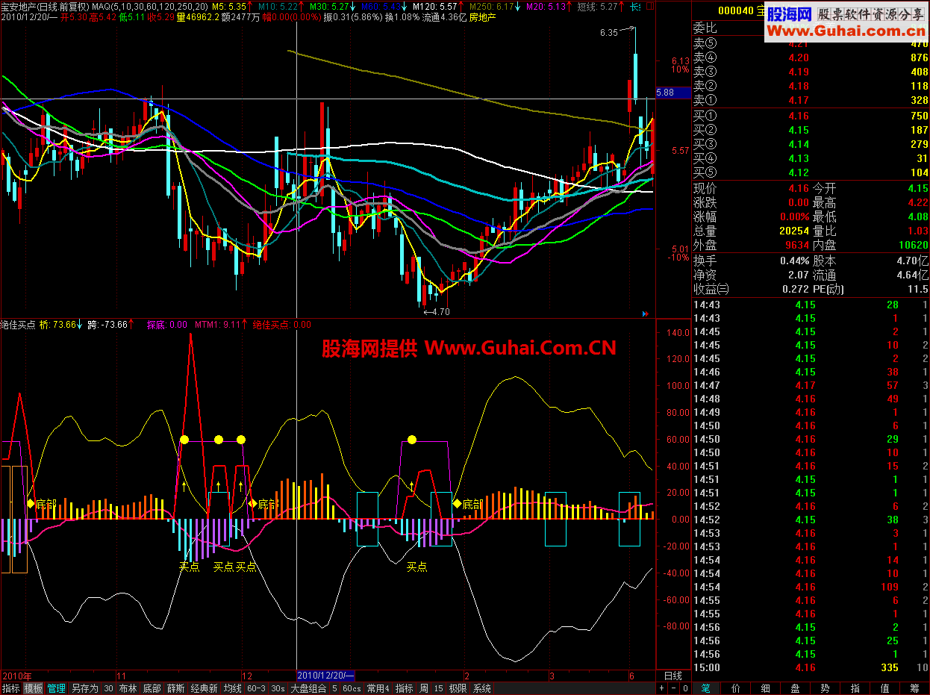Click the 4.70 low price label
The width and height of the screenshot is (930, 695).
tap(441, 312)
